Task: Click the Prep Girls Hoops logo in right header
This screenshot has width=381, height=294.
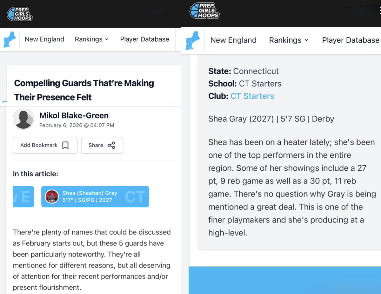Action: coord(204,10)
